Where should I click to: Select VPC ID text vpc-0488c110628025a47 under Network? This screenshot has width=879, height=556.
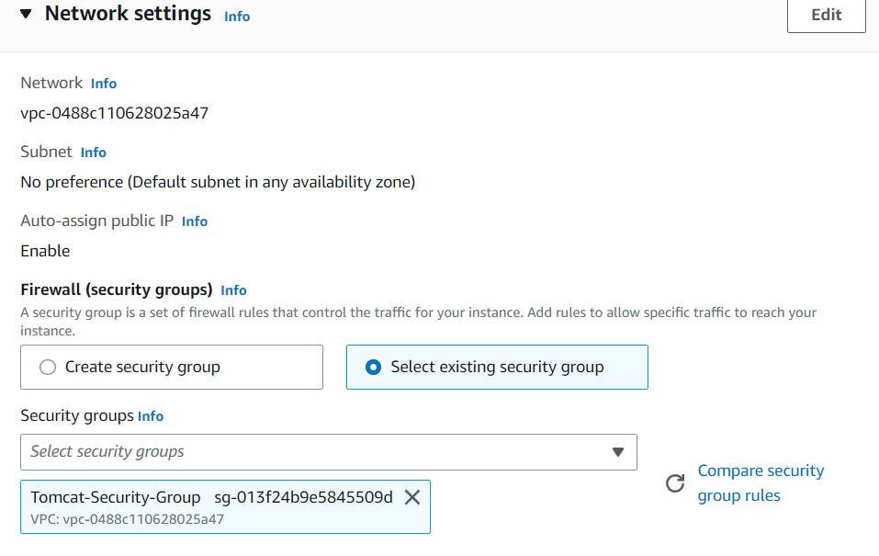tap(115, 113)
